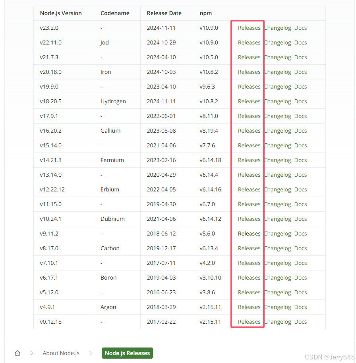The width and height of the screenshot is (356, 363).
Task: Click the home icon in breadcrumb
Action: 17,353
